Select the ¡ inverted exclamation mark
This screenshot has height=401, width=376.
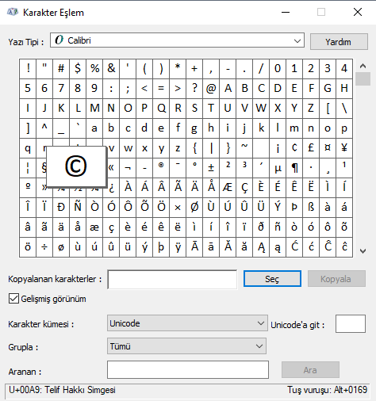278,148
